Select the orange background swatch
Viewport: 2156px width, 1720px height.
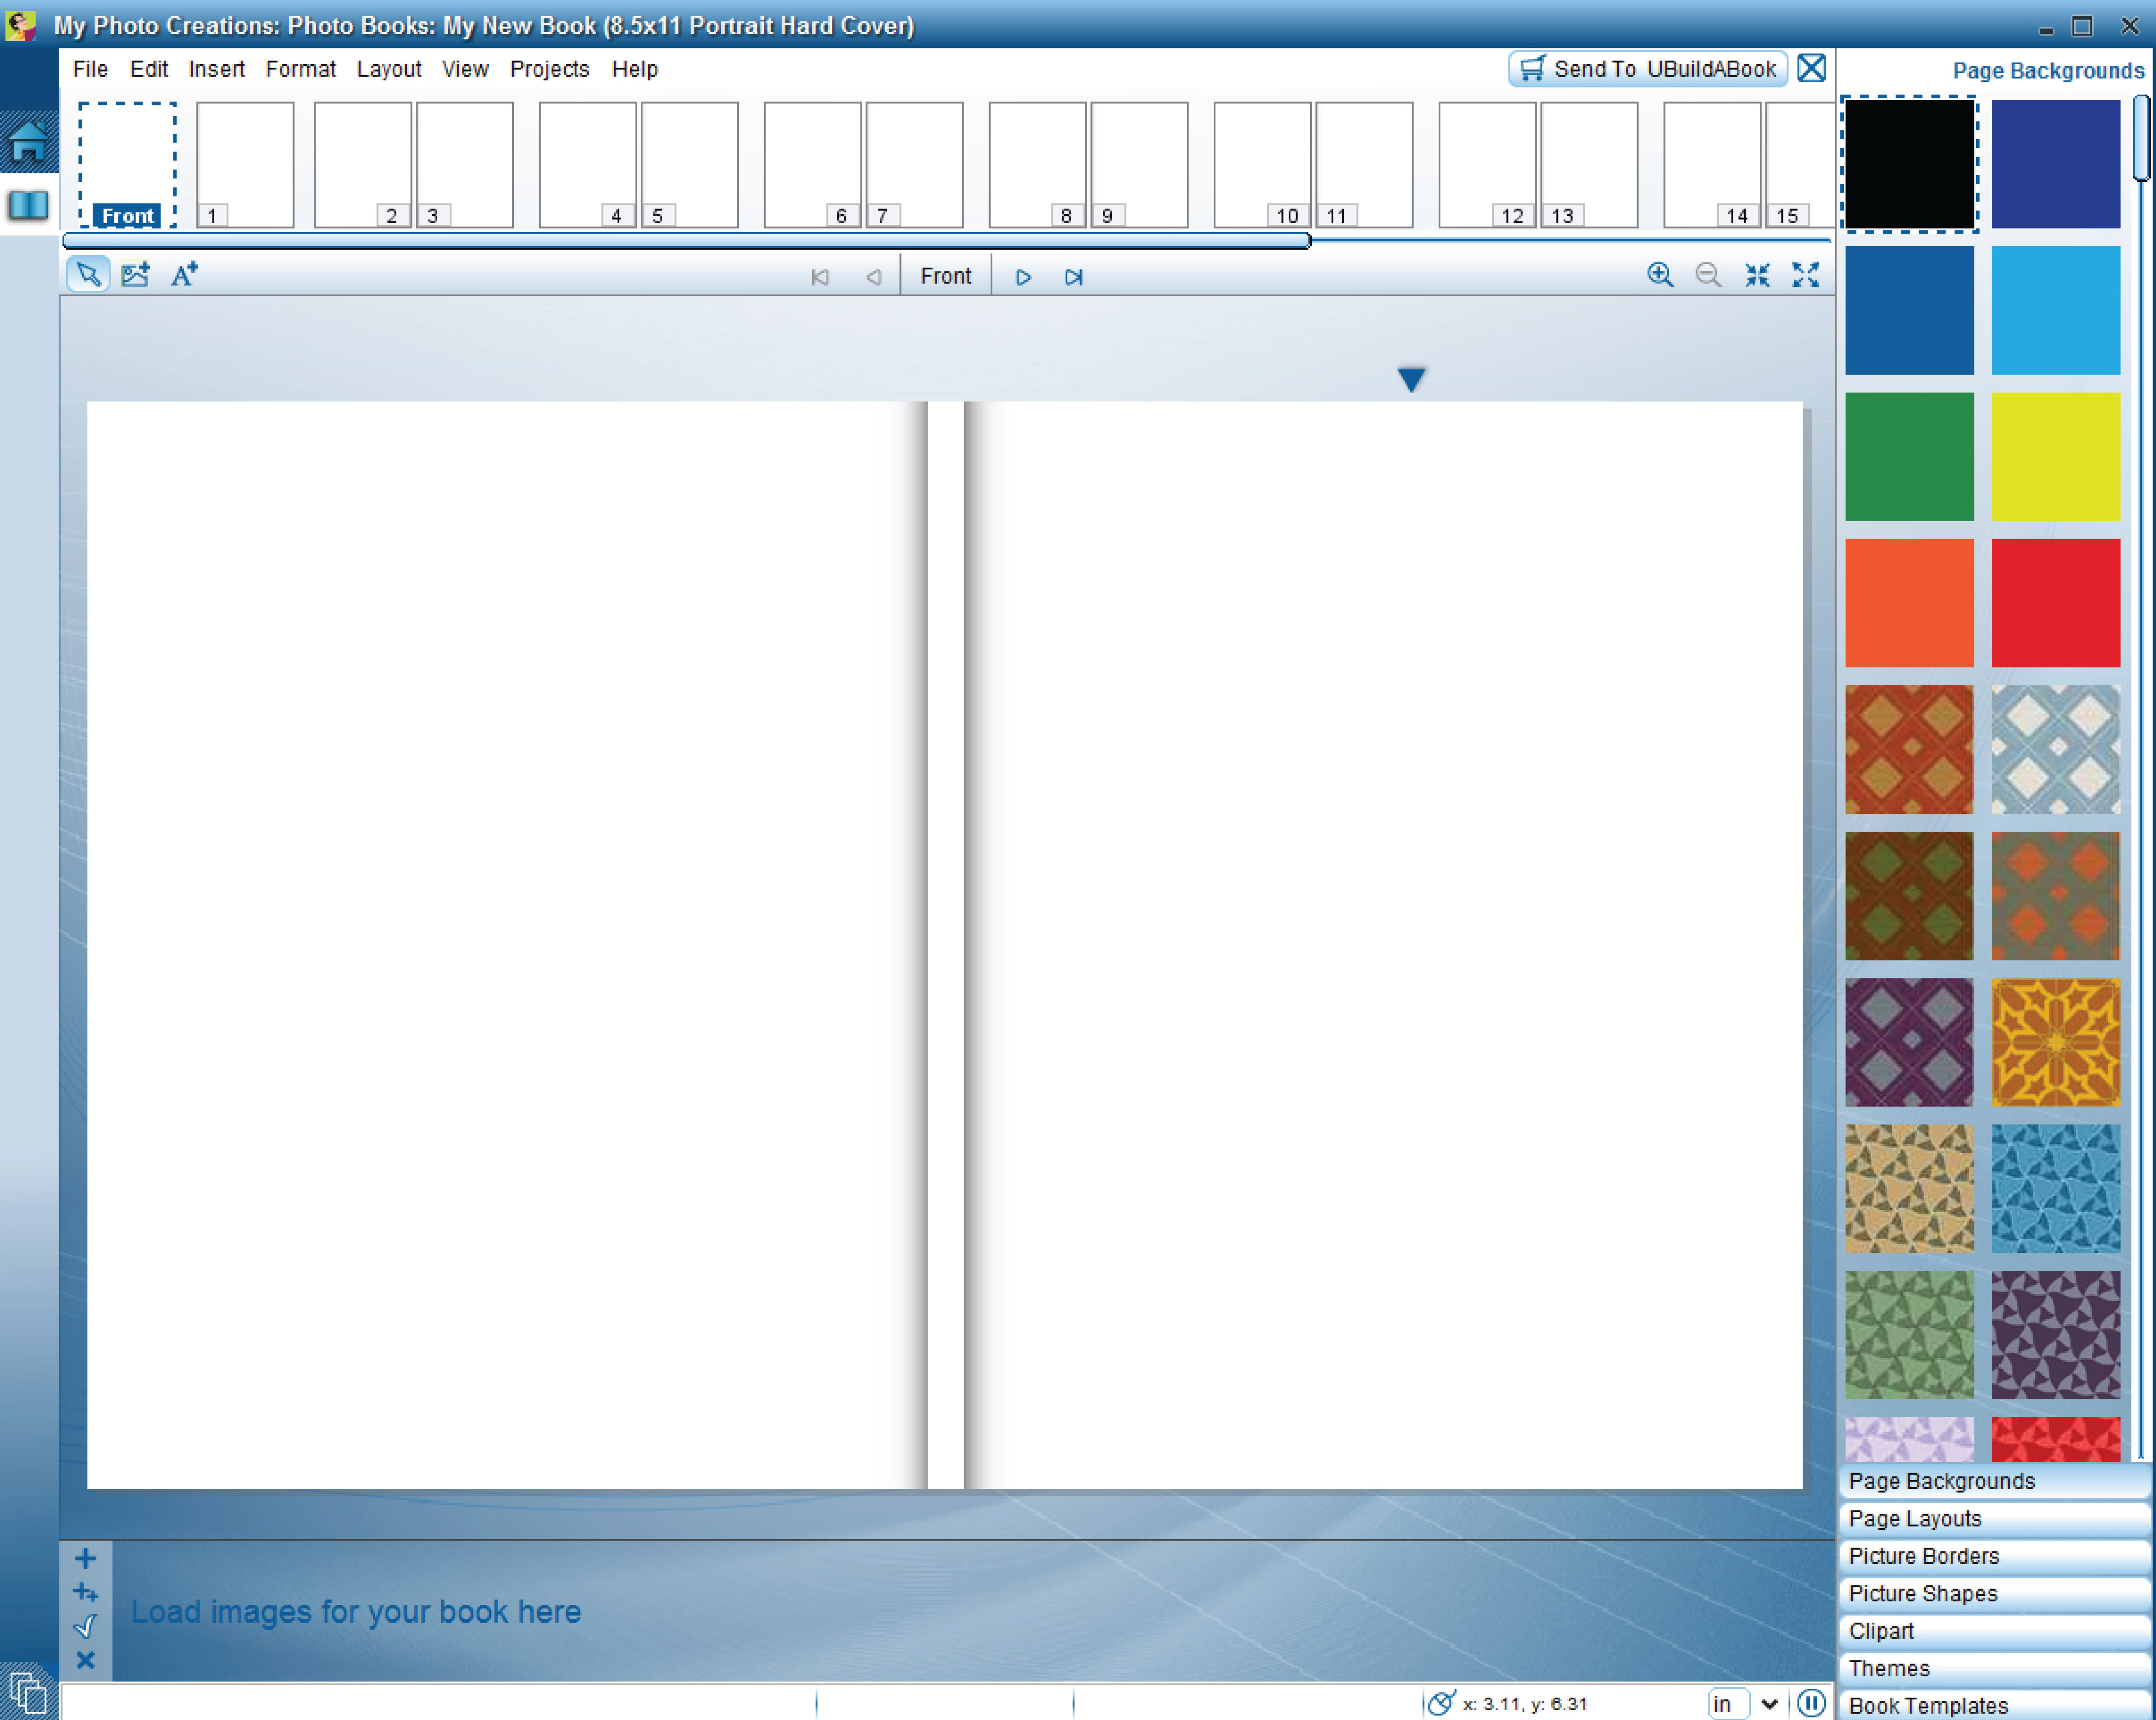coord(1909,603)
